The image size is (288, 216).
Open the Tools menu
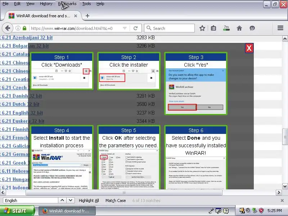pos(86,4)
